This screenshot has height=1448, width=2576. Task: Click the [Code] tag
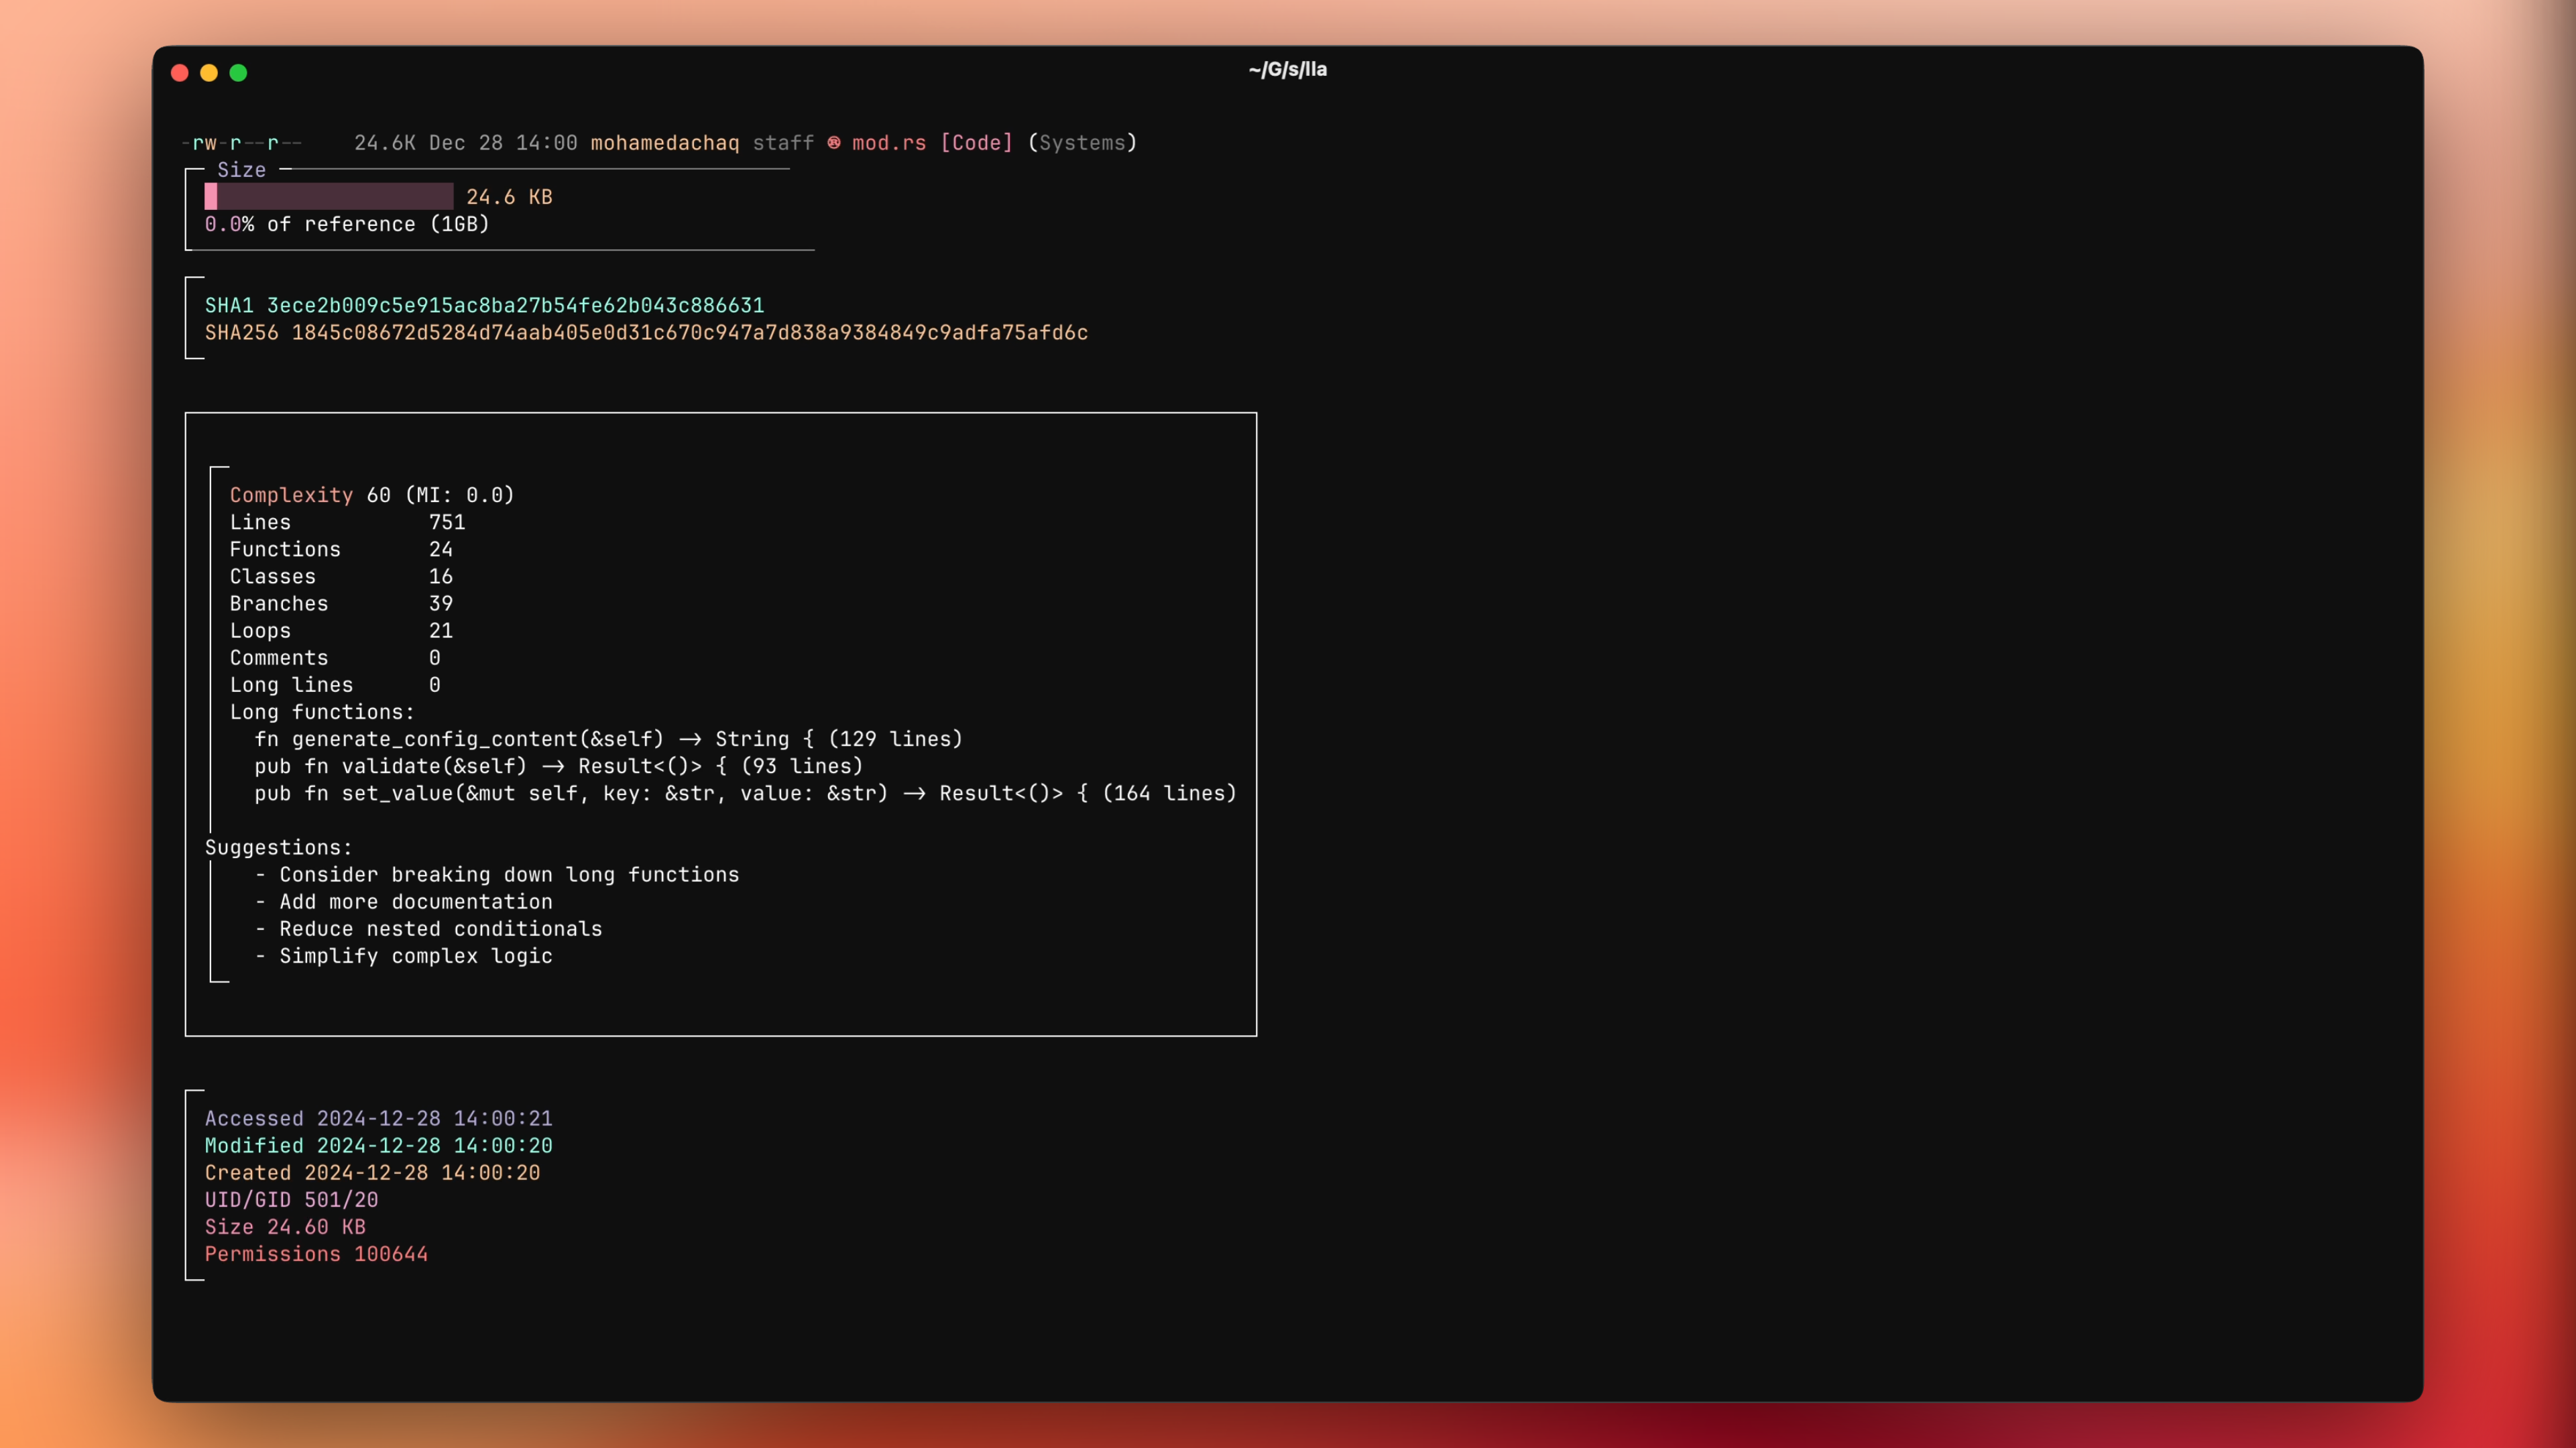(976, 143)
